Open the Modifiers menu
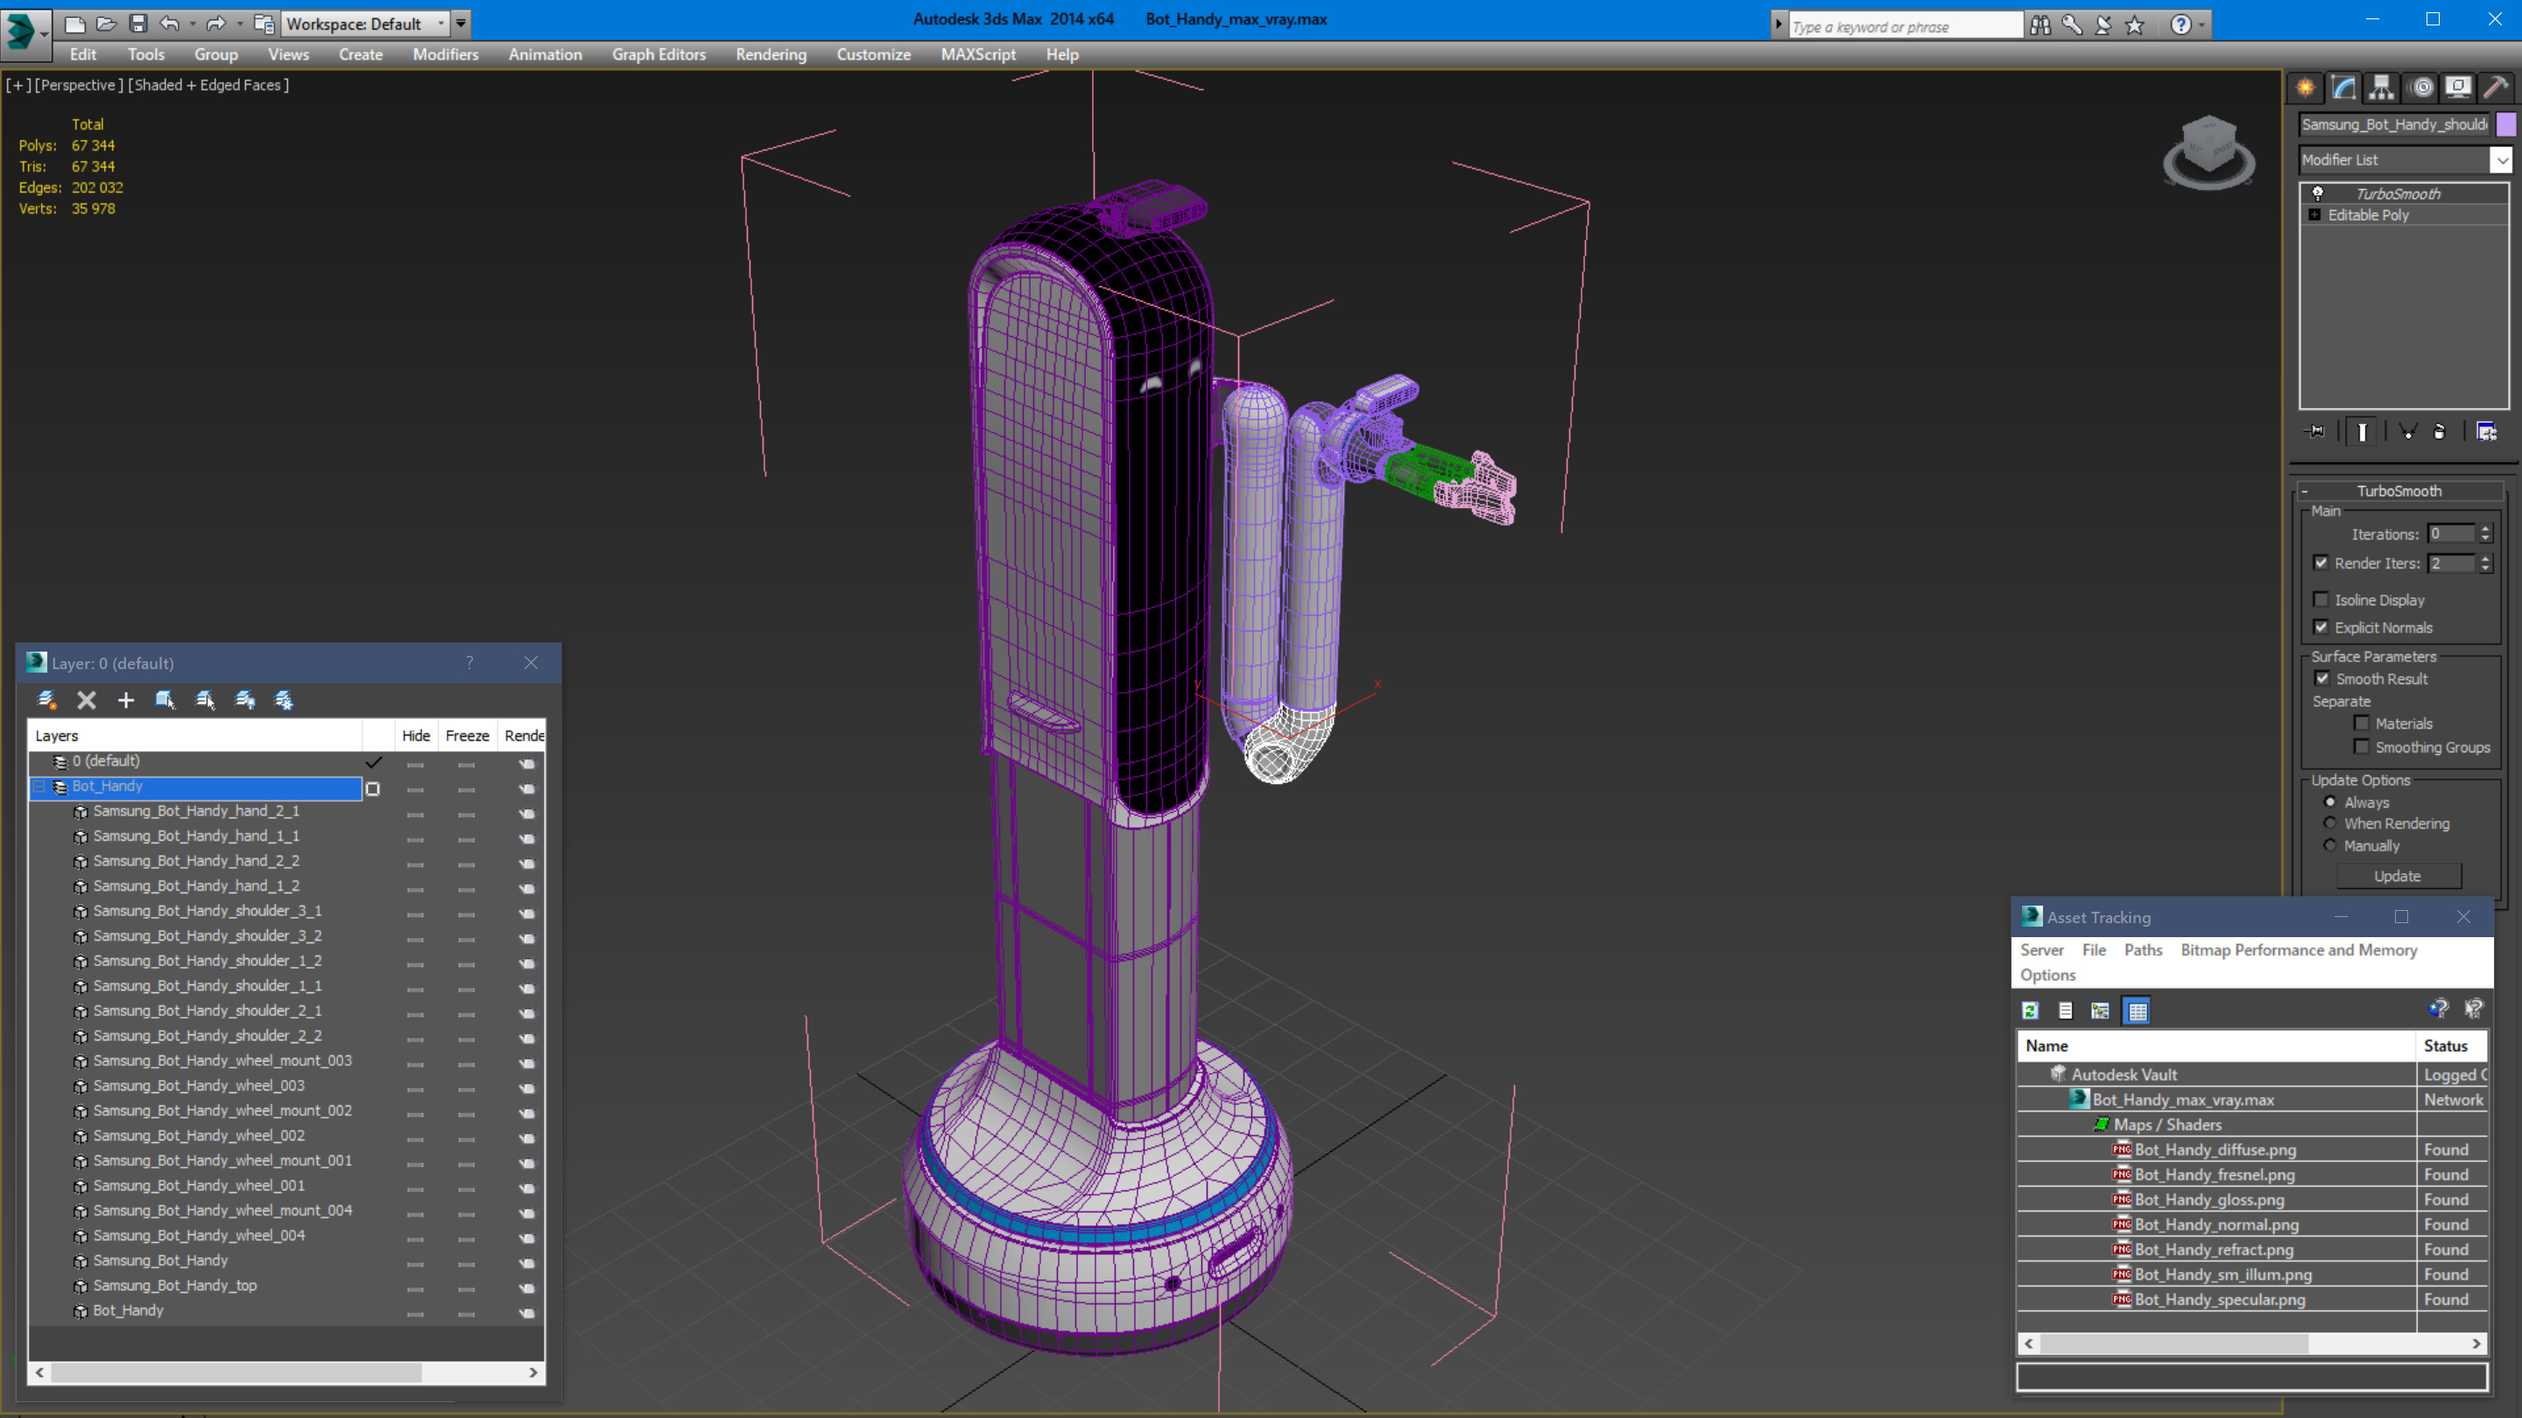 click(446, 55)
